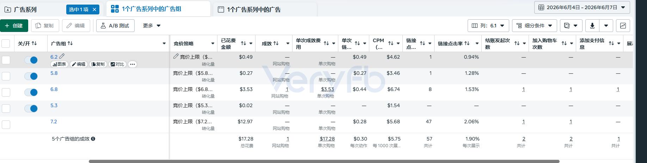The image size is (647, 163).
Task: Click the campaigns folder icon tab
Action: [x=8, y=9]
